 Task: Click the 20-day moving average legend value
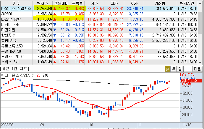click(x=38, y=75)
